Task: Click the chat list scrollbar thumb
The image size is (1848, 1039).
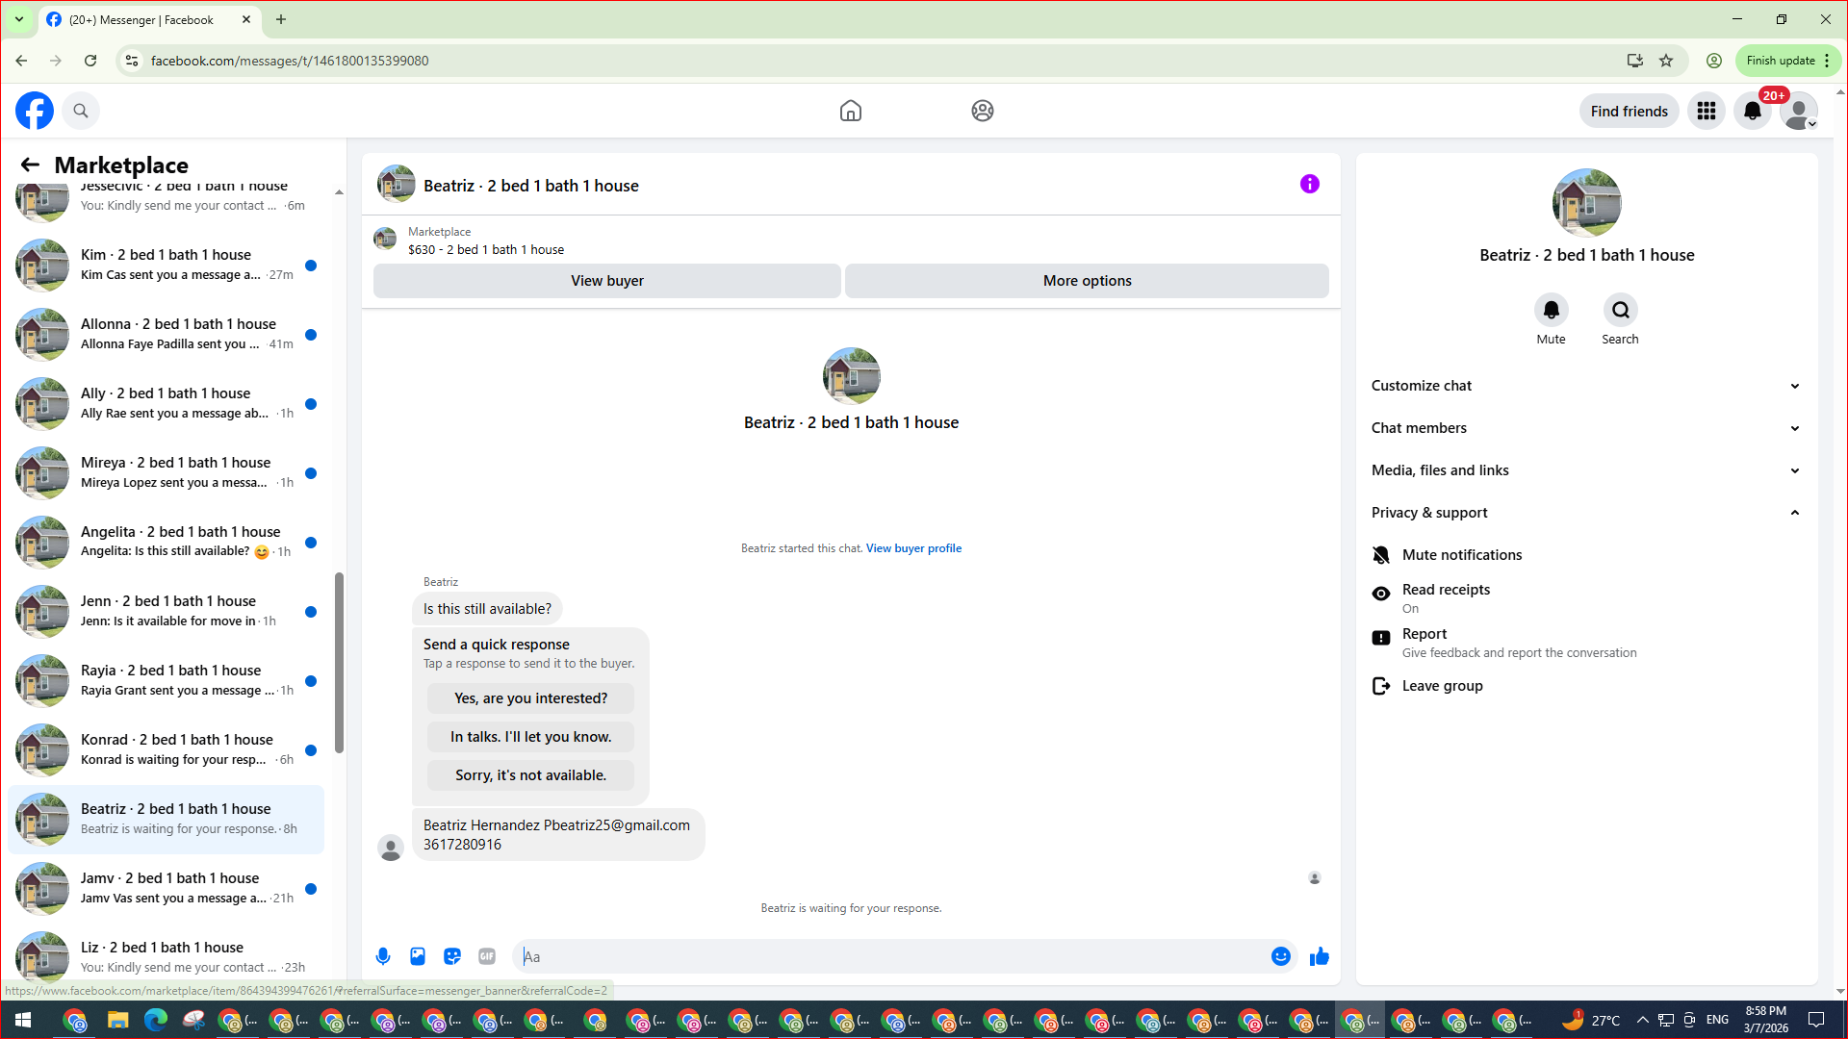Action: coord(339,662)
